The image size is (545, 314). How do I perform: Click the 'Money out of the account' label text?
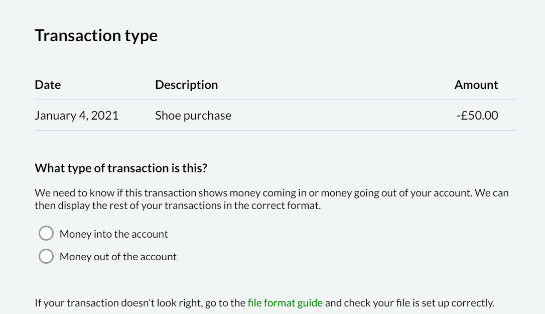[118, 257]
